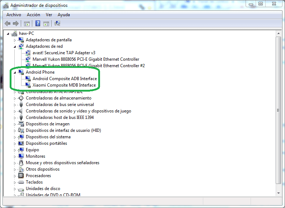285x208 pixels.
Task: Expand Controladoras de bus serie universal
Action: tap(15, 105)
